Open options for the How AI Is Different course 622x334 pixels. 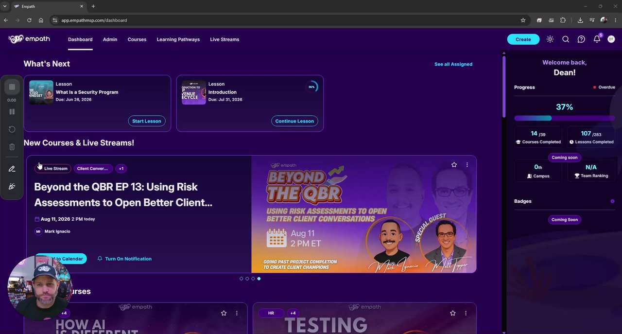[237, 313]
